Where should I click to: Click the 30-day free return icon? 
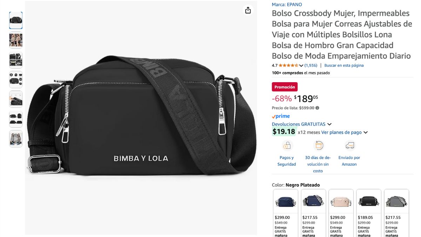click(x=319, y=145)
